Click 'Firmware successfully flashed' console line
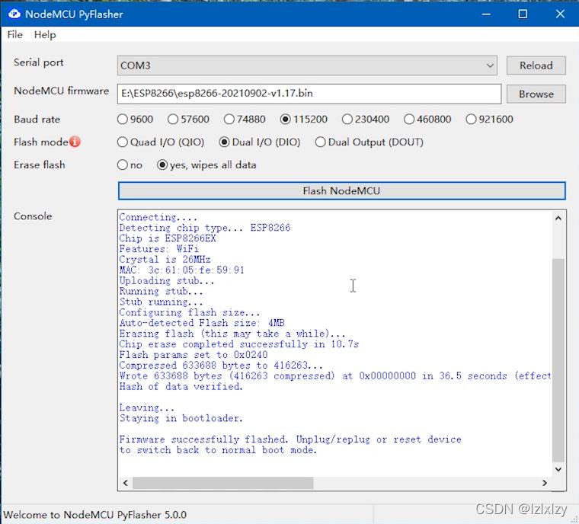Image resolution: width=579 pixels, height=524 pixels. pos(290,439)
